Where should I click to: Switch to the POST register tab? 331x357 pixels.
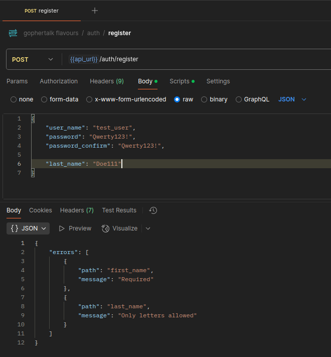click(42, 11)
